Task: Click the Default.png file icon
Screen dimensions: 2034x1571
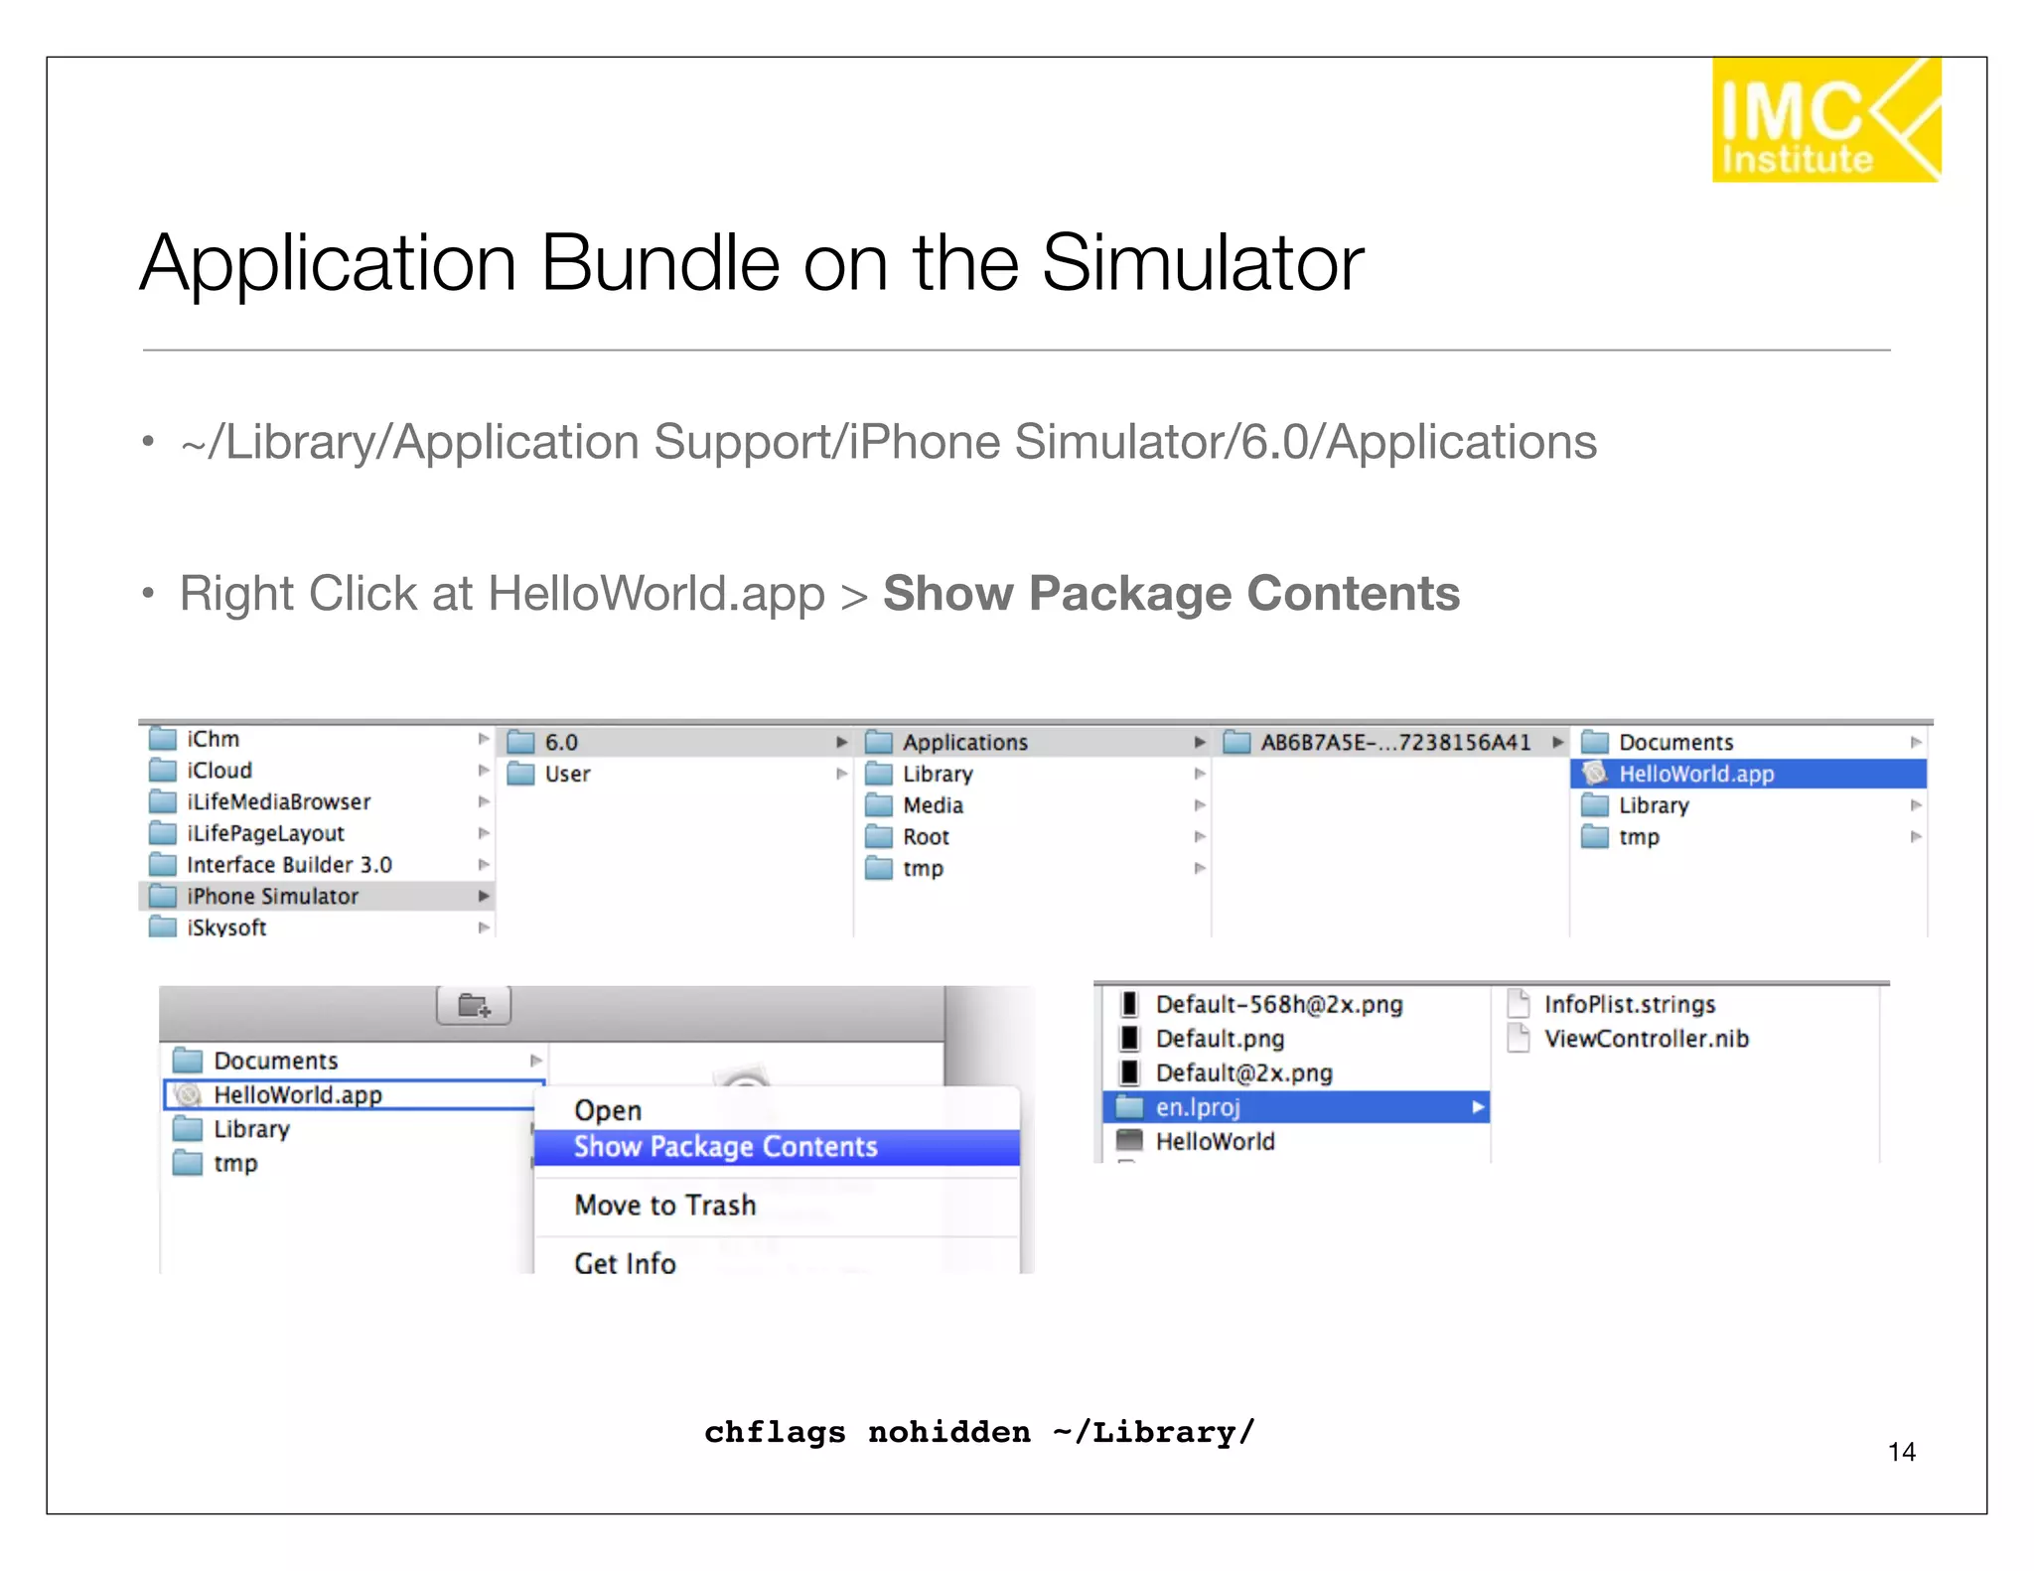Action: click(x=1129, y=1039)
